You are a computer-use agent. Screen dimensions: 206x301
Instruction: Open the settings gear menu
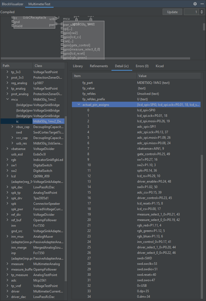(x=195, y=4)
